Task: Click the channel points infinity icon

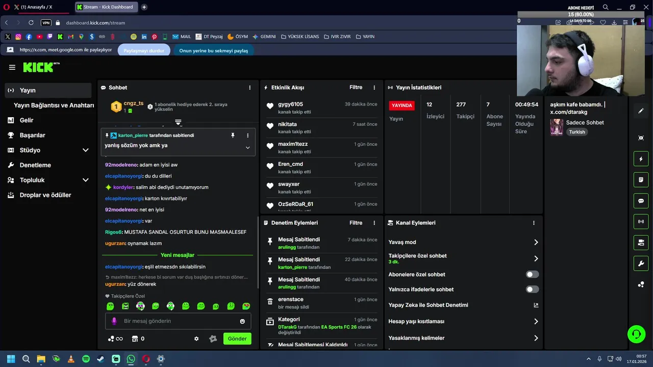Action: pyautogui.click(x=115, y=338)
